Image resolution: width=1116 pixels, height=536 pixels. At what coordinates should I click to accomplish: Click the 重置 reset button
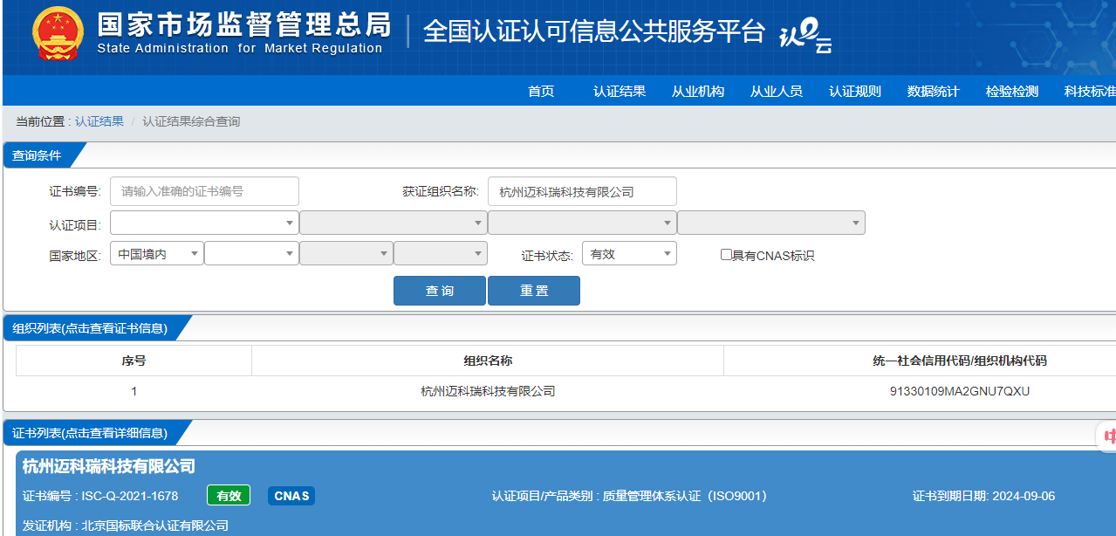(x=534, y=291)
